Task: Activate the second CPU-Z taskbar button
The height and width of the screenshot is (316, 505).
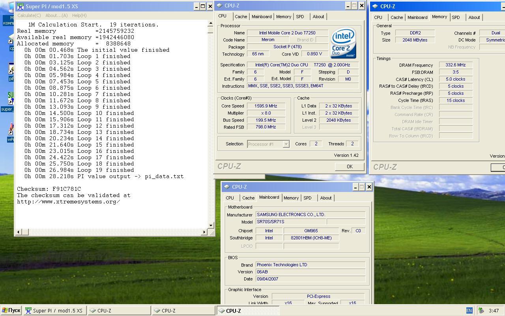Action: 183,311
